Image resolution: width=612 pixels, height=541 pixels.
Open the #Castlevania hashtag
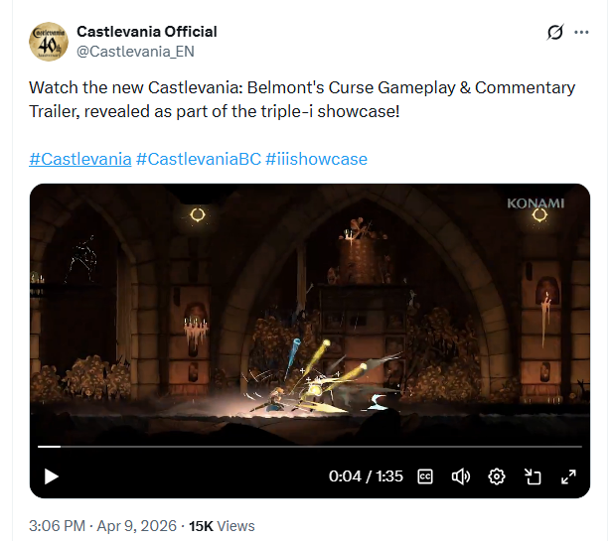(x=80, y=159)
